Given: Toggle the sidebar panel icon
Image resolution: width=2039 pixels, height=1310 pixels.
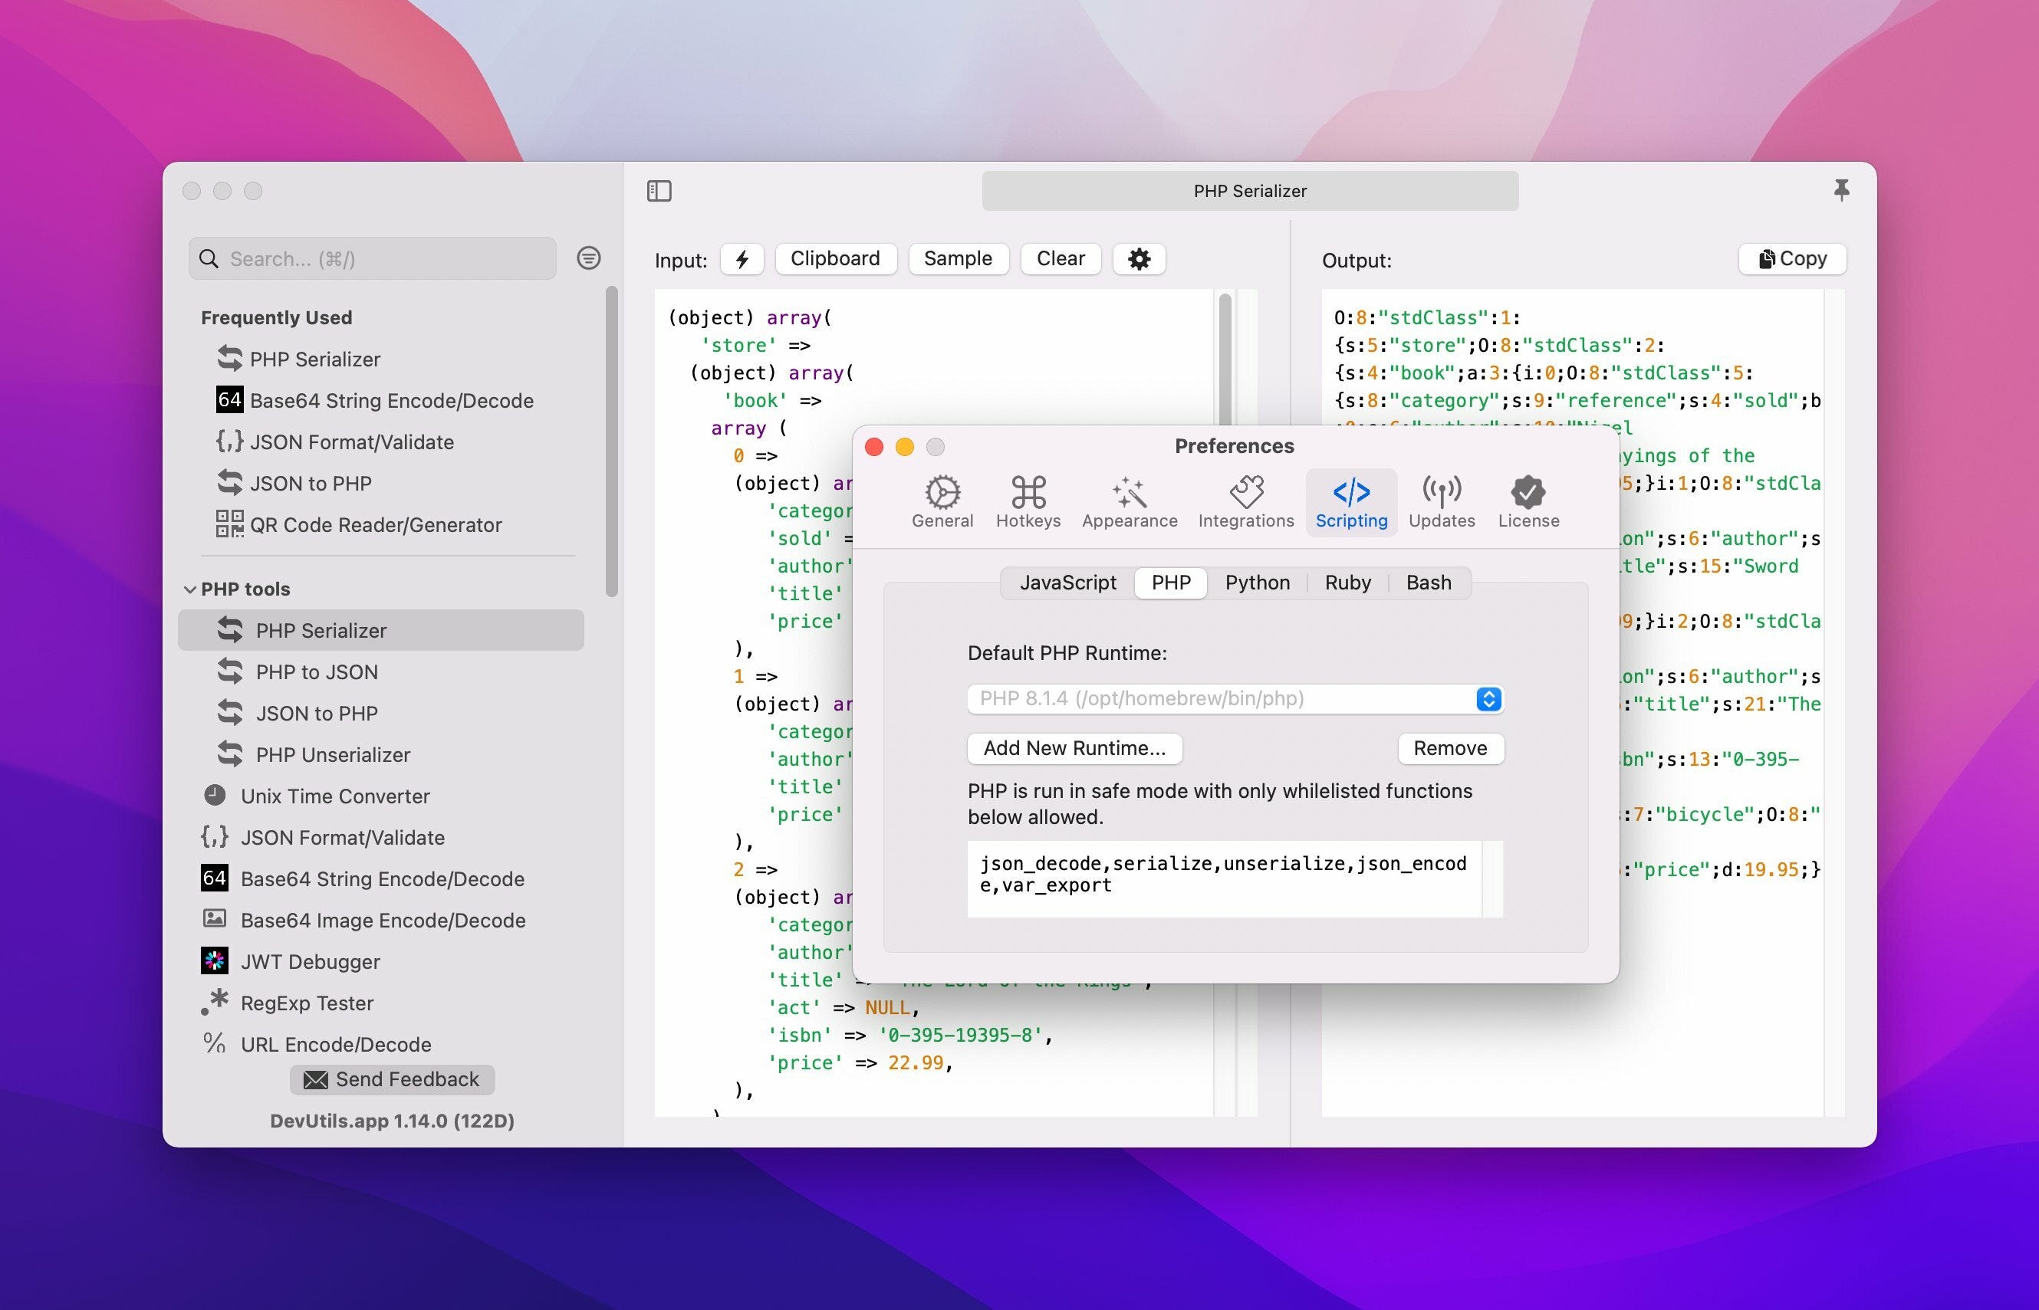Looking at the screenshot, I should click(659, 191).
